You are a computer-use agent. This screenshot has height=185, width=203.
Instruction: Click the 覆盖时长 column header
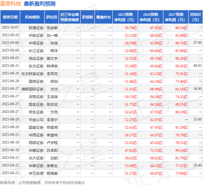click(104, 17)
